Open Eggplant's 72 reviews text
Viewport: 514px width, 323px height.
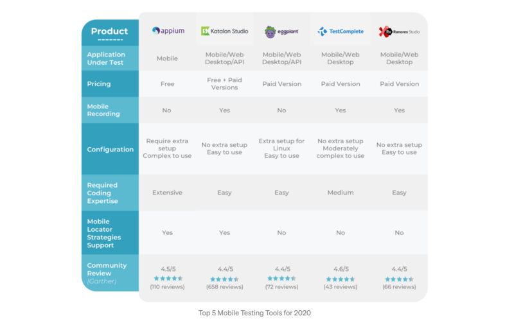281,287
